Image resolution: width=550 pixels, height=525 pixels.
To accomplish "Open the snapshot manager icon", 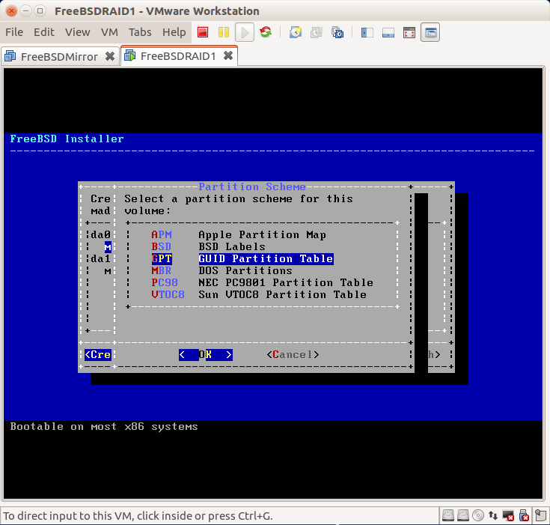I will (x=337, y=32).
